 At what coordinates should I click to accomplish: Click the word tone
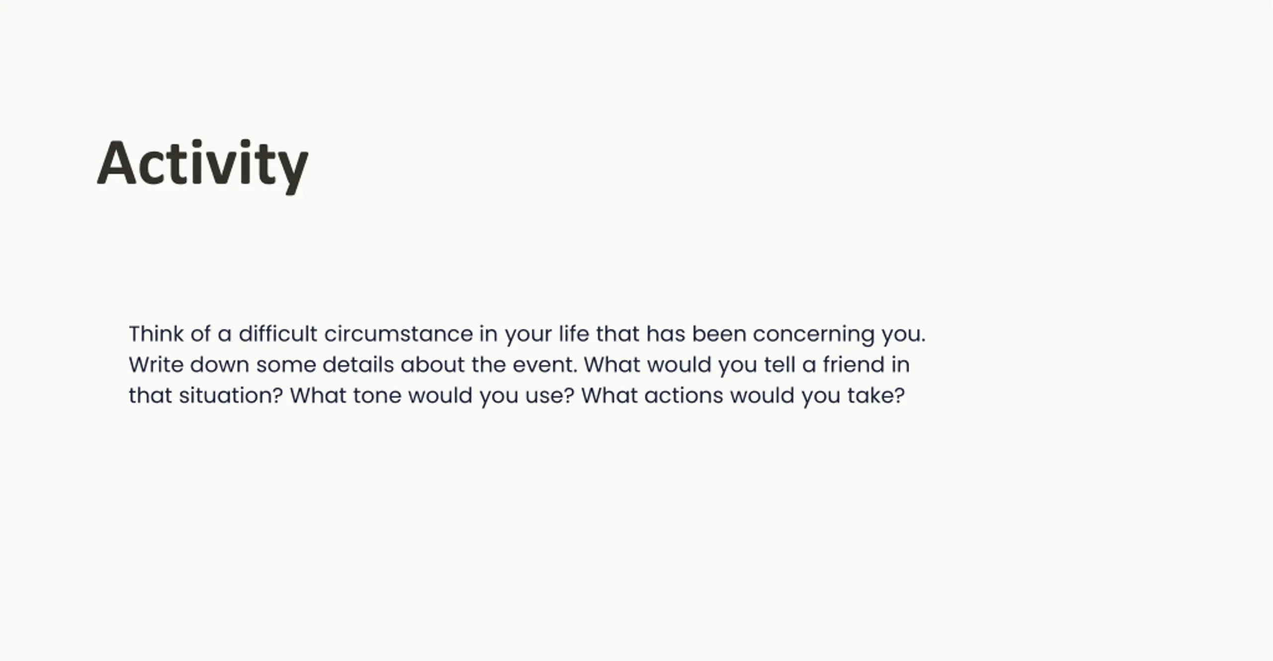pos(377,395)
